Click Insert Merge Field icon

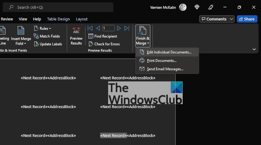[x=21, y=30]
